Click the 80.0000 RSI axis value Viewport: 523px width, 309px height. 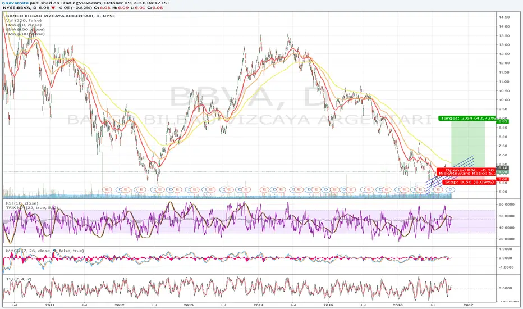(x=506, y=204)
